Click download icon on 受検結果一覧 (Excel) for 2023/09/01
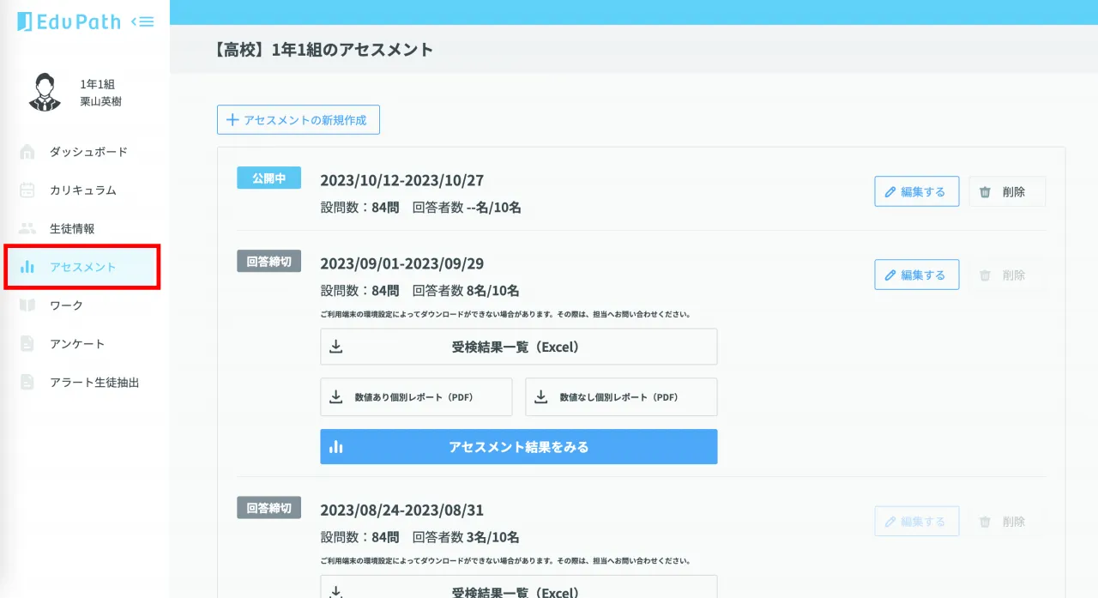The image size is (1098, 598). [336, 347]
